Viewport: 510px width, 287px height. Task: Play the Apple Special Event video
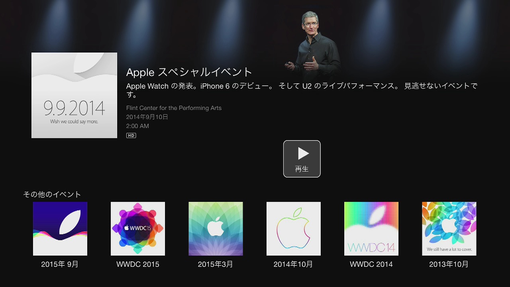[302, 159]
